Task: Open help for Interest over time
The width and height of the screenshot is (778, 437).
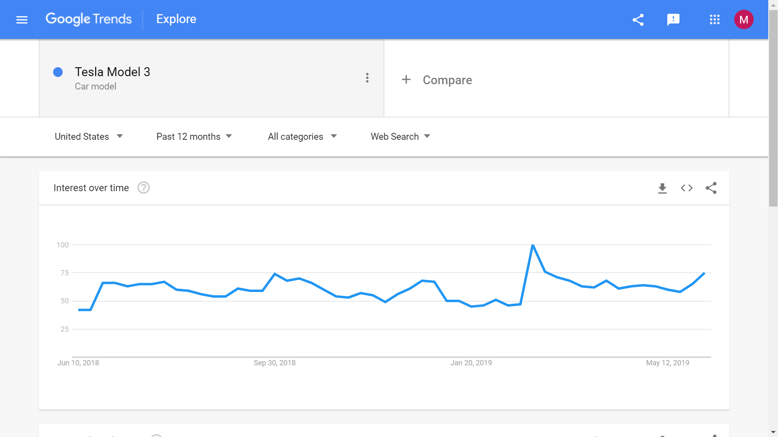Action: 144,188
